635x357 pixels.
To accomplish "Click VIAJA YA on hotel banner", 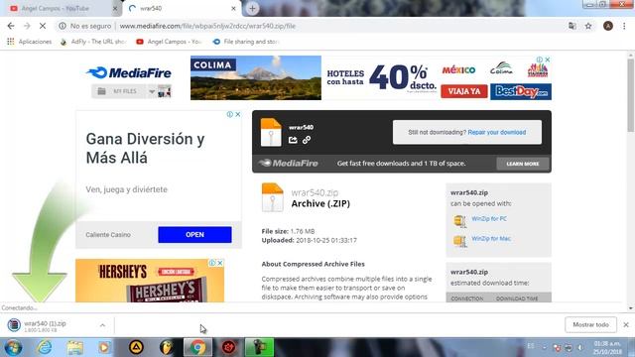I will pyautogui.click(x=464, y=91).
